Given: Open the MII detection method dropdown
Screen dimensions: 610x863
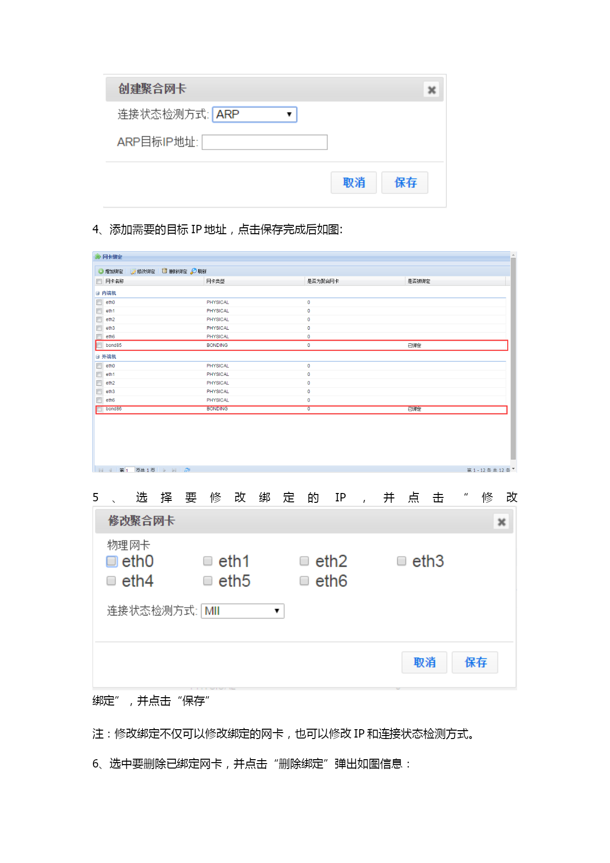Looking at the screenshot, I should (243, 611).
